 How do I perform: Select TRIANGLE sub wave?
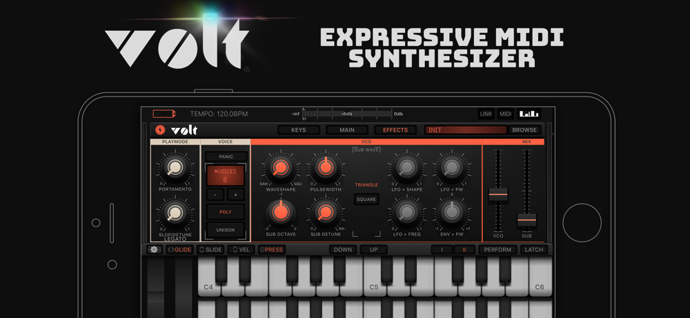pos(366,185)
